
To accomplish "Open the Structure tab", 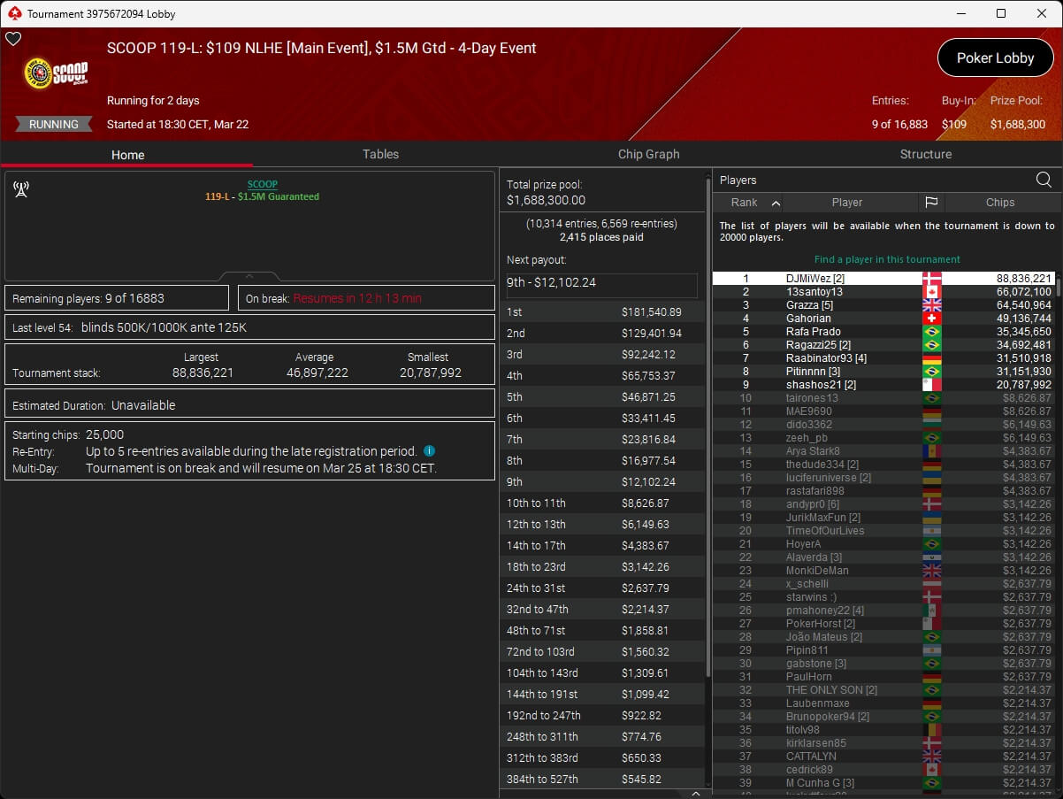I will (x=925, y=154).
